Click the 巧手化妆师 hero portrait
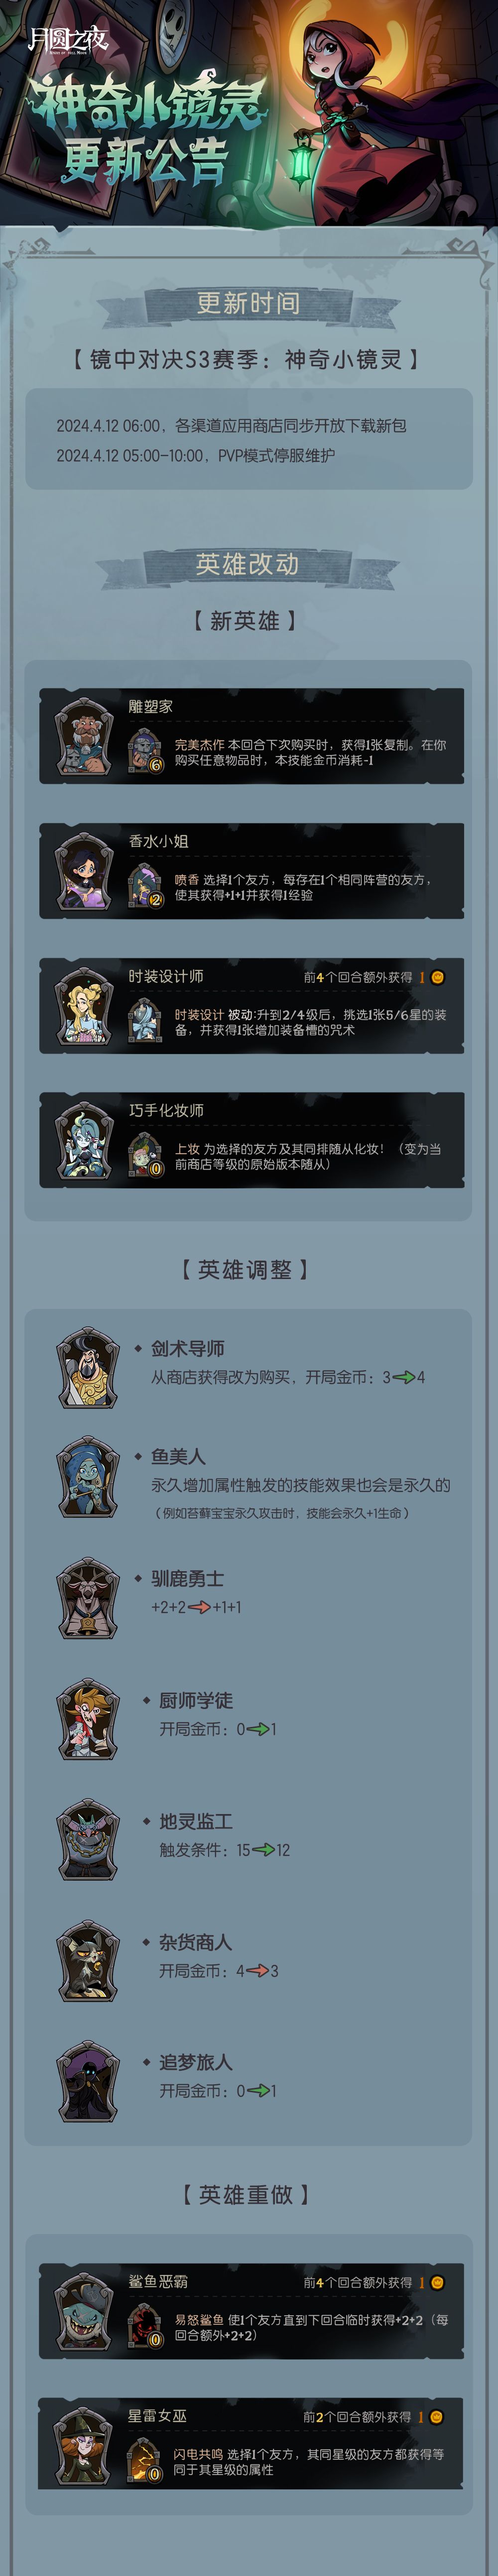Viewport: 498px width, 2576px height. point(85,1140)
